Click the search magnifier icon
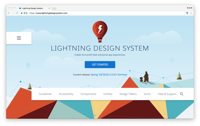Screen dimensions: 200x126 click(x=182, y=94)
